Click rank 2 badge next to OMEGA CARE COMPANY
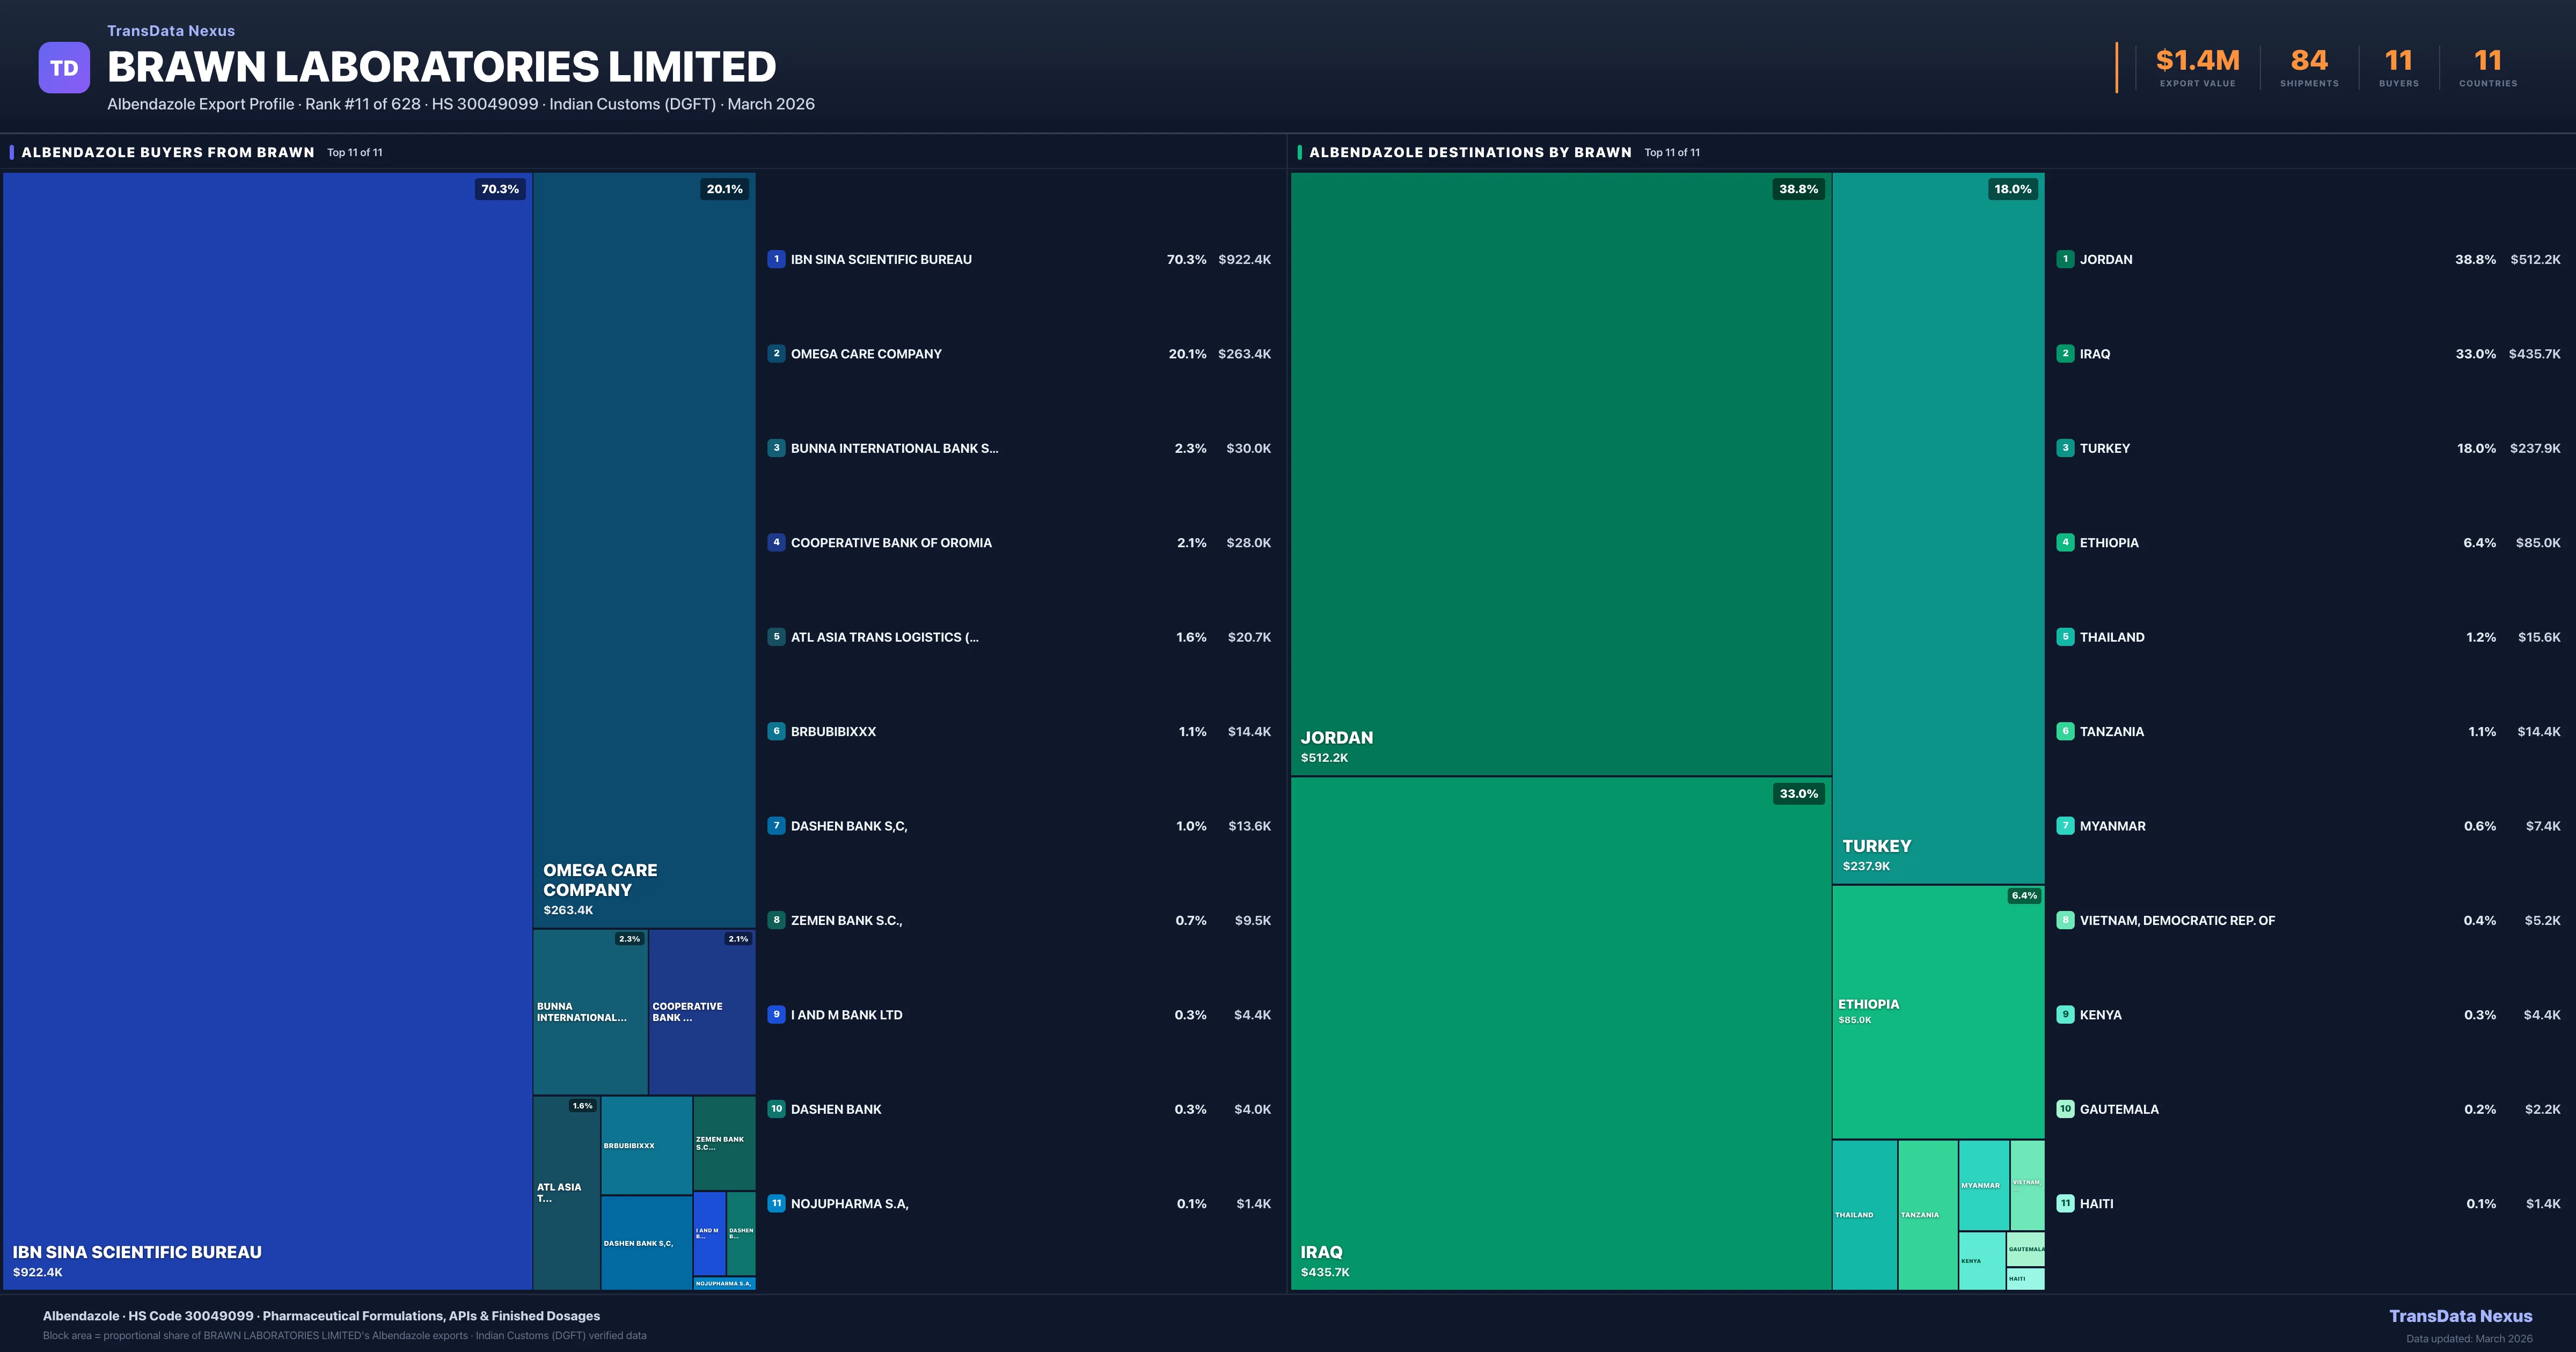 (776, 353)
